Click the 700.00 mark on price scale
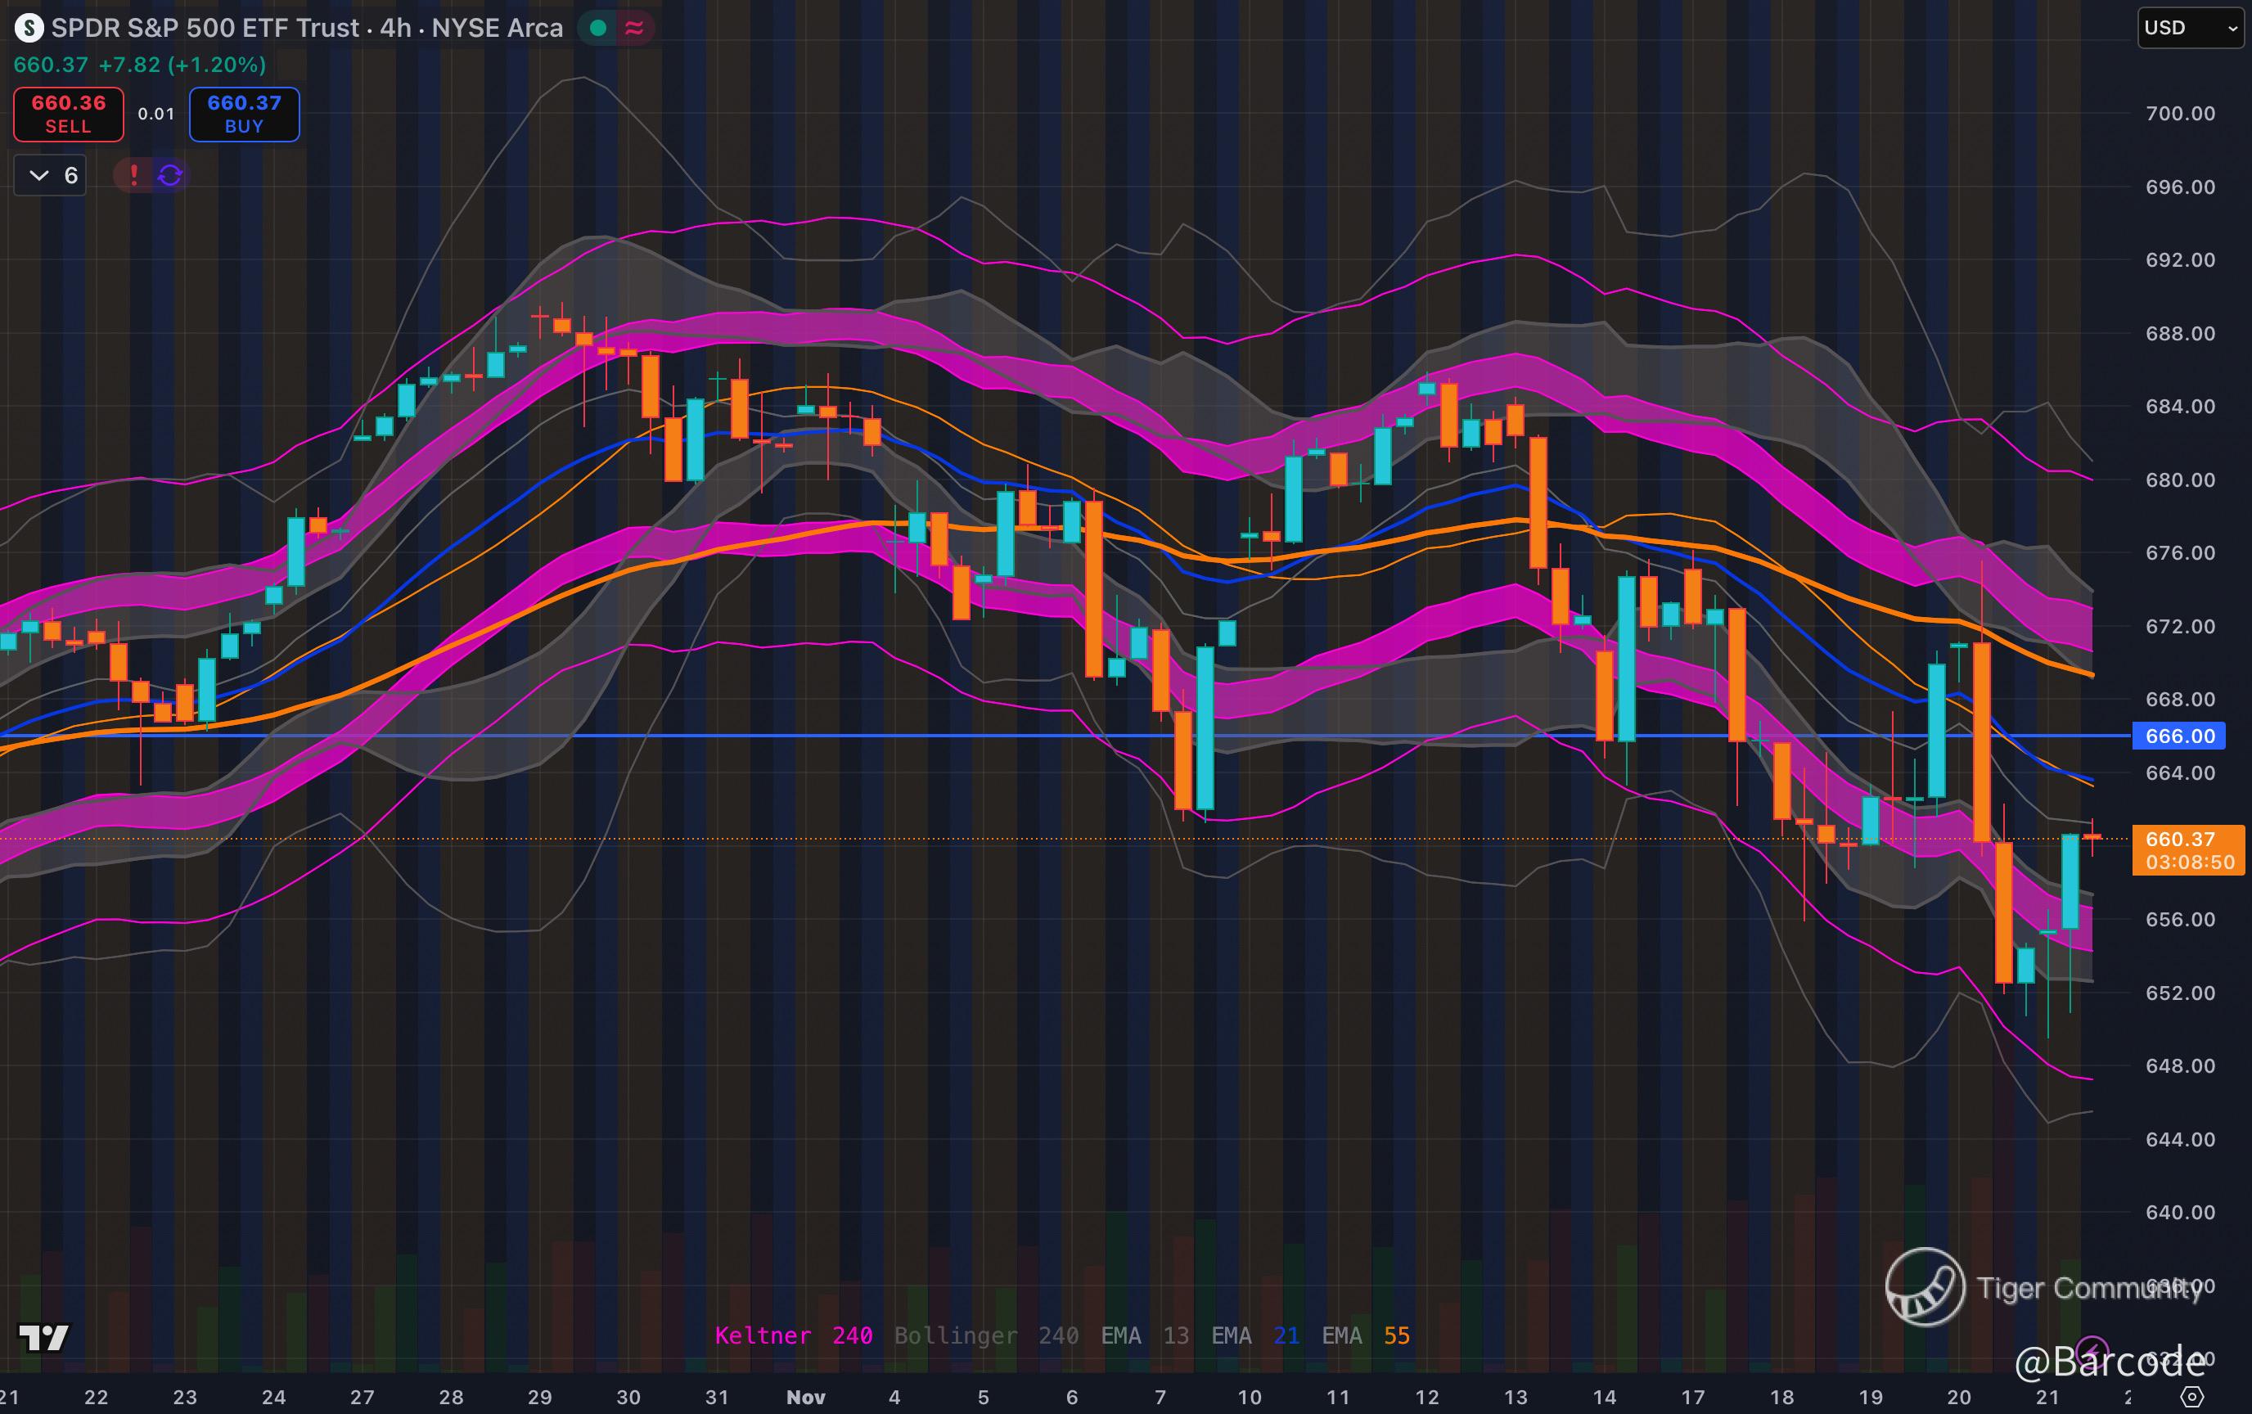The width and height of the screenshot is (2252, 1414). click(2179, 113)
